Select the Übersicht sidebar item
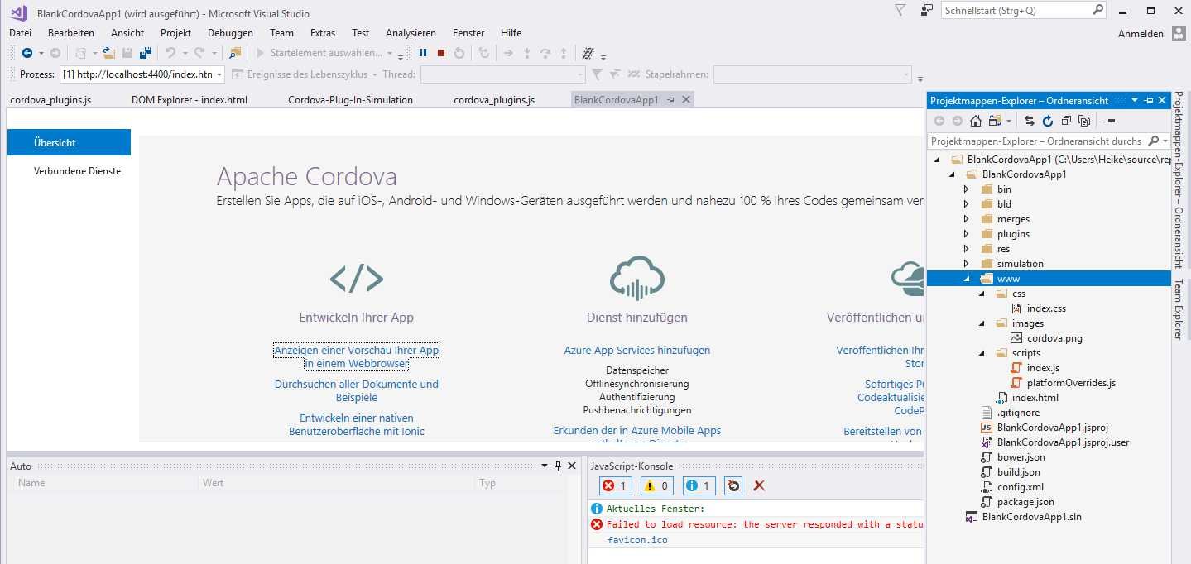This screenshot has height=564, width=1191. pos(69,142)
